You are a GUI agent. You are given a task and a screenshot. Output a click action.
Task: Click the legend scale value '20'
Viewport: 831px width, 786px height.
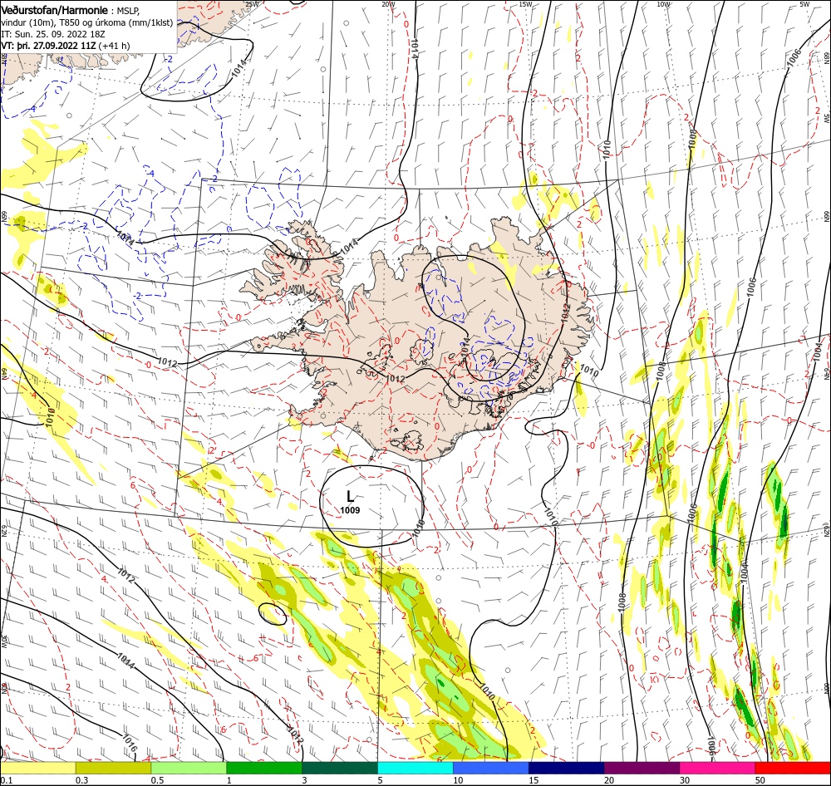[x=609, y=780]
